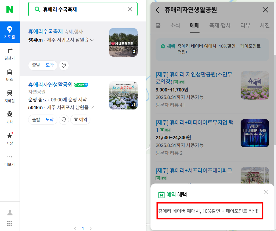Set 휴애리수국축제 as 출발 point
Viewport: 276px width, 231px height.
[x=36, y=65]
